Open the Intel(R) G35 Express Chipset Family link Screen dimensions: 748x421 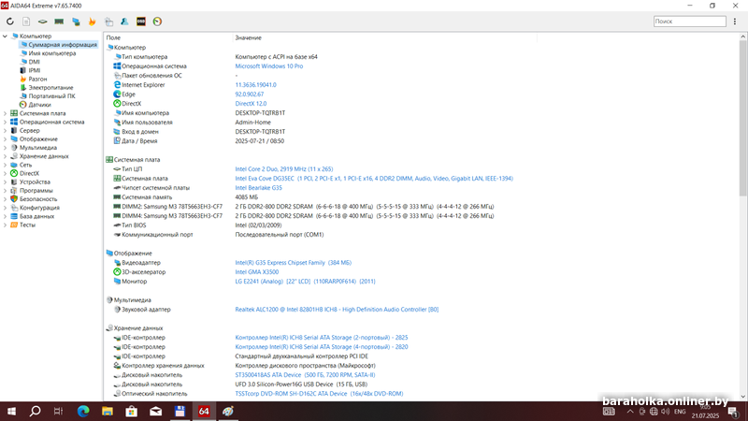tap(293, 263)
